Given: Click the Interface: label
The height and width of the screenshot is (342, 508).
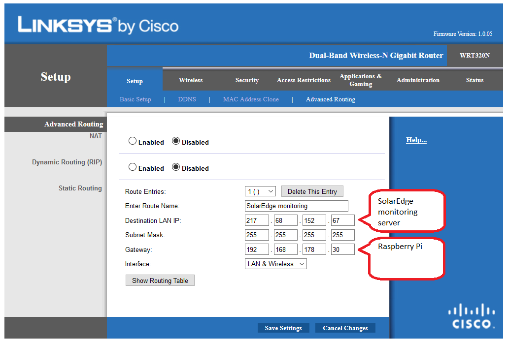Looking at the screenshot, I should pyautogui.click(x=137, y=264).
